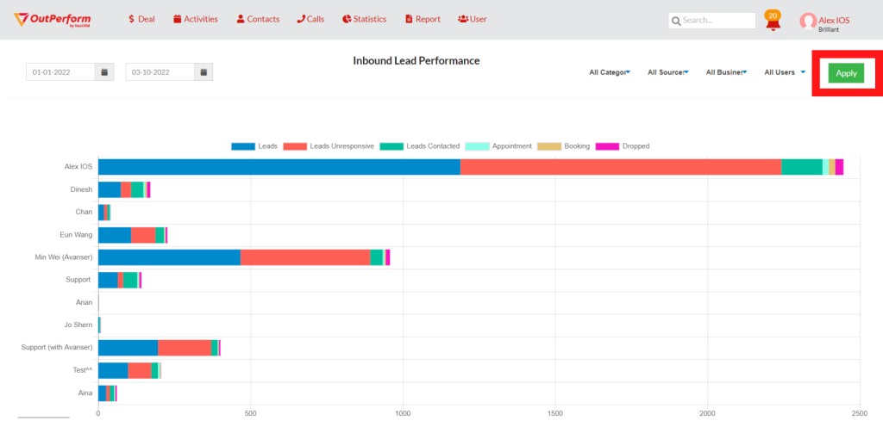Click the 01-01-2022 start date field
Screen dimensions: 883x427
point(59,72)
